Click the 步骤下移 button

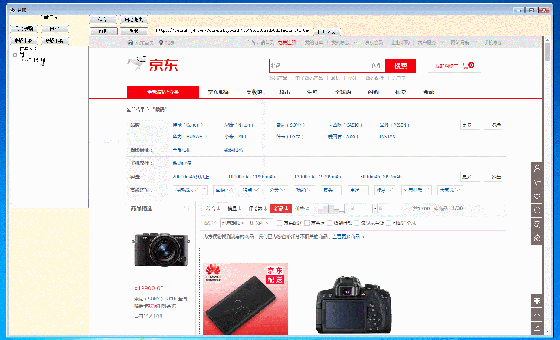[x=55, y=41]
